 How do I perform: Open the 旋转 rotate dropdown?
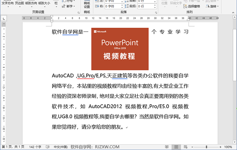(x=212, y=6)
